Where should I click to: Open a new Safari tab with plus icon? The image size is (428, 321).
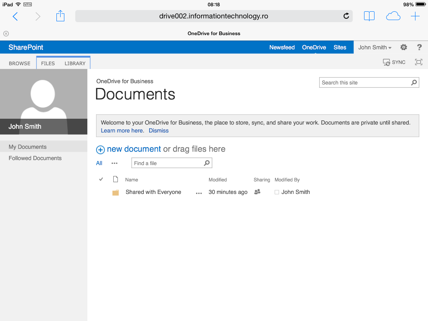click(x=415, y=16)
